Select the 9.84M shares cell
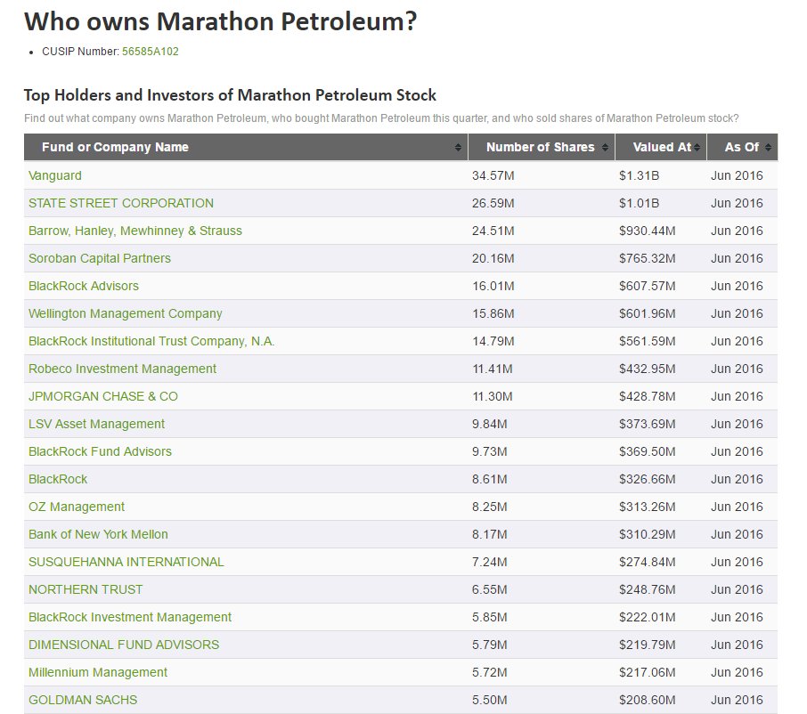Screen dimensions: 807x714 tap(542, 424)
